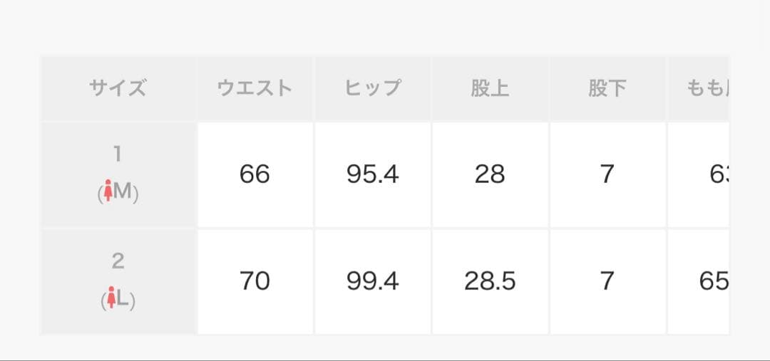Screen dimensions: 770x361
Task: Select the 股下 value 7 for size M
Action: [x=607, y=174]
